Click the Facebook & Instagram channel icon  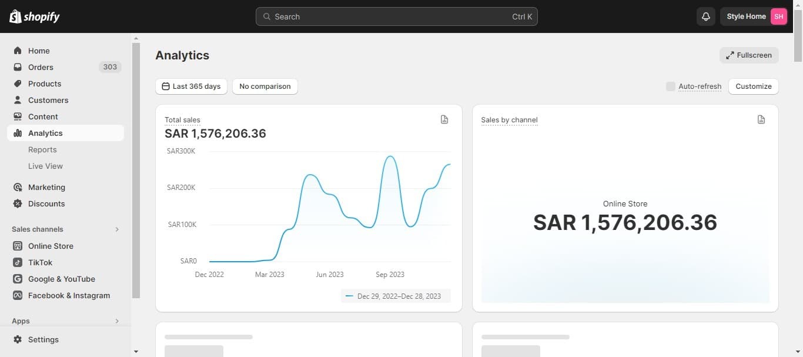pyautogui.click(x=18, y=295)
